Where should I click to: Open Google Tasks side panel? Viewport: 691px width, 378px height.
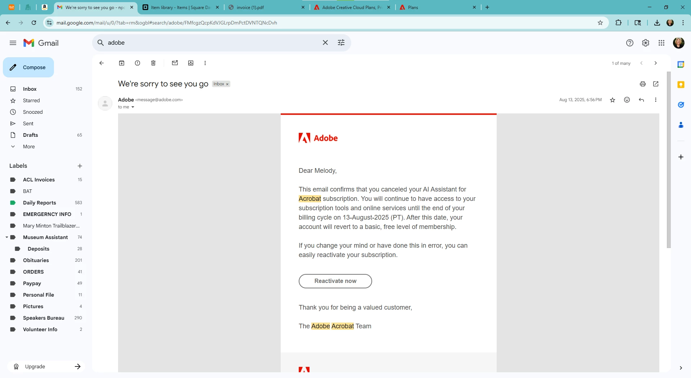click(681, 105)
